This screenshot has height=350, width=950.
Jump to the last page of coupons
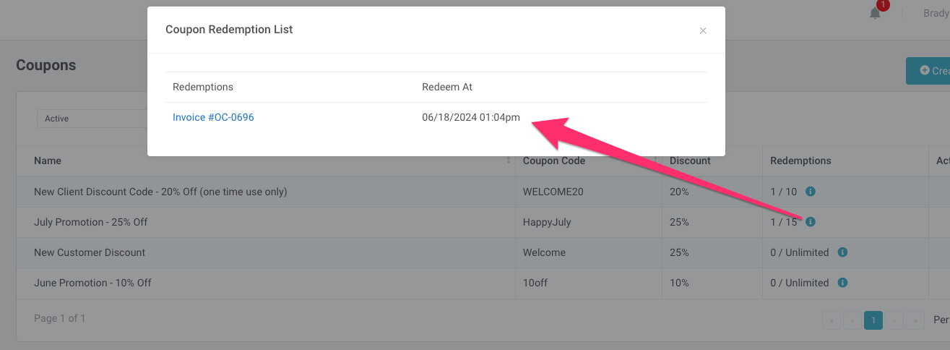tap(915, 320)
